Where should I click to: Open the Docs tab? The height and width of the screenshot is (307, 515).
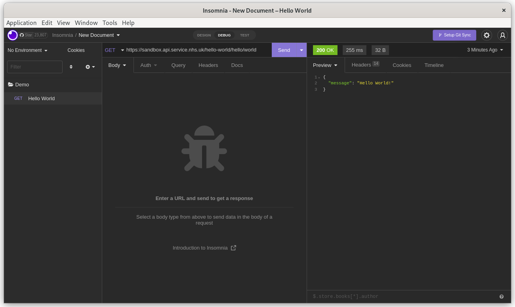tap(237, 65)
